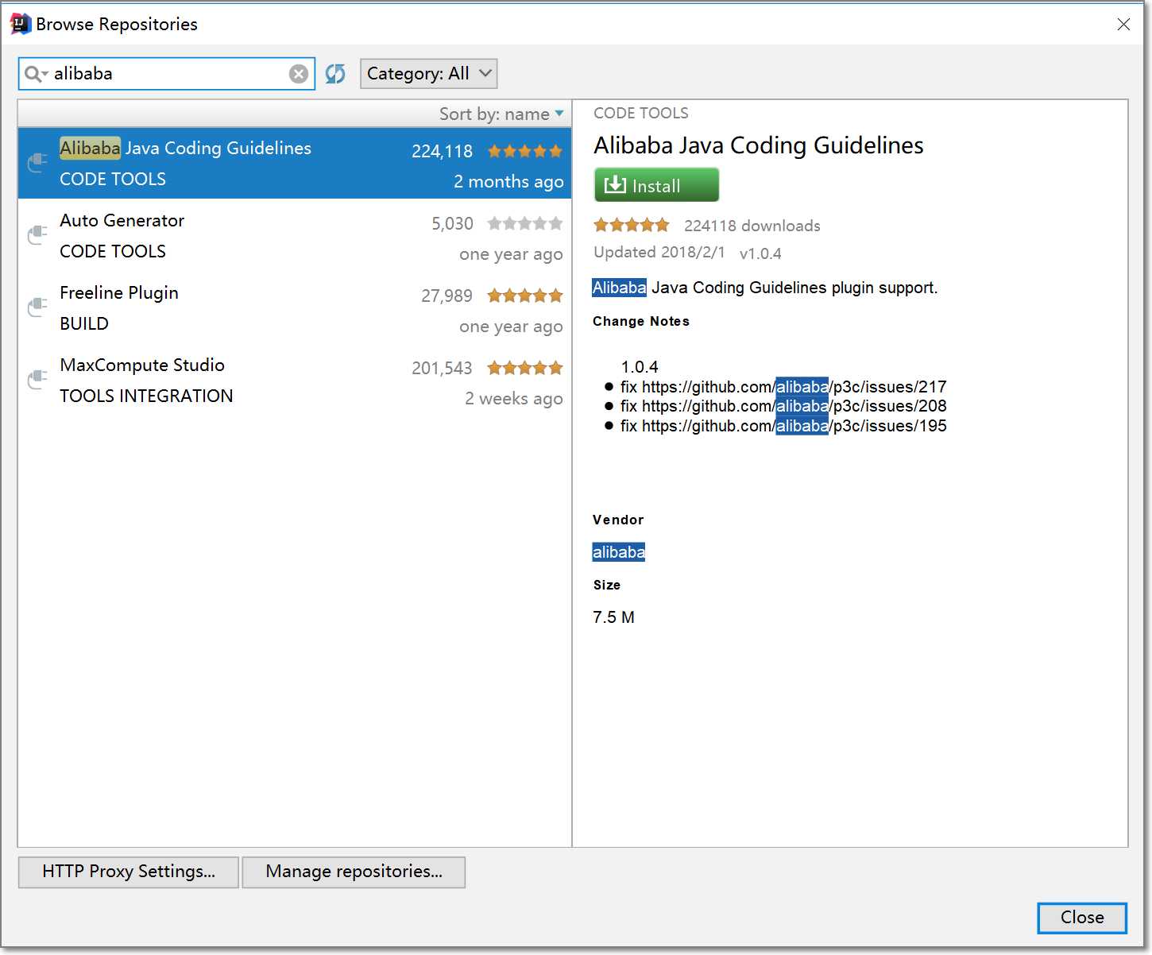This screenshot has height=955, width=1152.
Task: Click the '2 weeks ago' date text
Action: [x=514, y=399]
